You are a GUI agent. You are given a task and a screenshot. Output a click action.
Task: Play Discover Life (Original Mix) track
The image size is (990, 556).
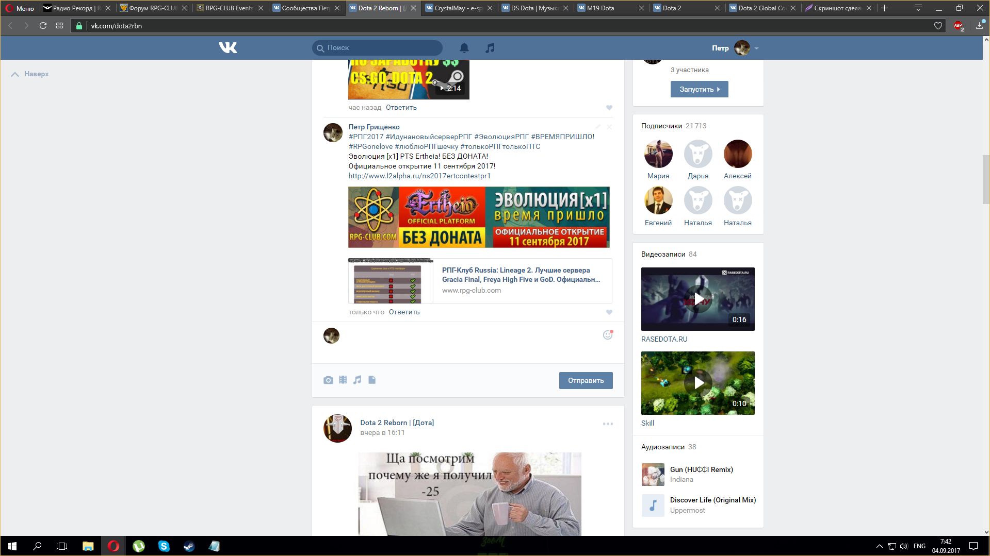(x=653, y=506)
